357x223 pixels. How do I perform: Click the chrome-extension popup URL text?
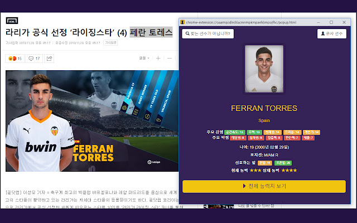point(241,22)
